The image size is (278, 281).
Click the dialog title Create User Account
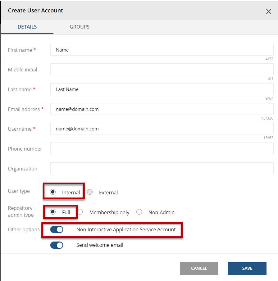click(35, 10)
